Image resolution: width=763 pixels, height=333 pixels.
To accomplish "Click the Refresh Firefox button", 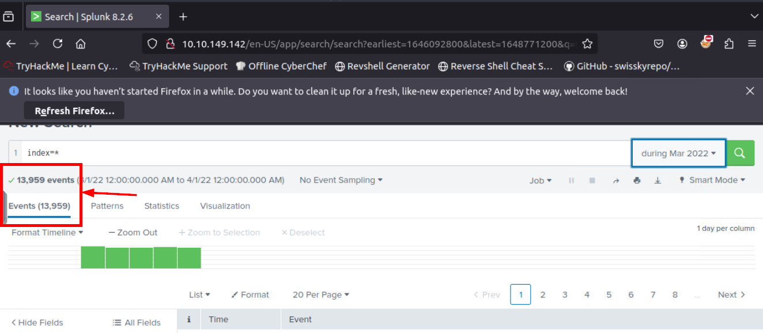I will point(74,111).
